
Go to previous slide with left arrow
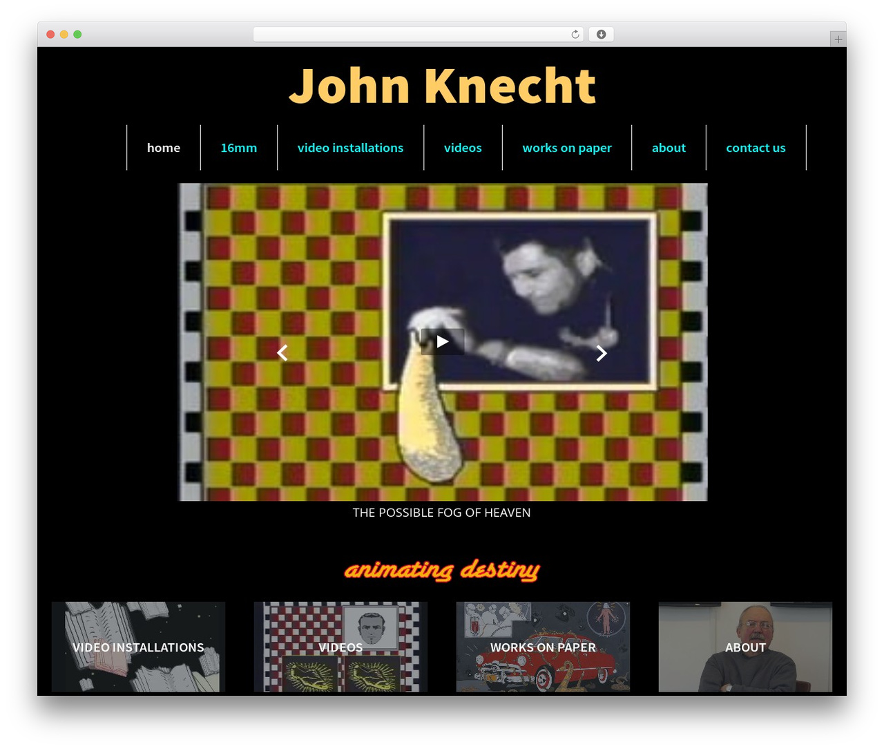click(282, 353)
